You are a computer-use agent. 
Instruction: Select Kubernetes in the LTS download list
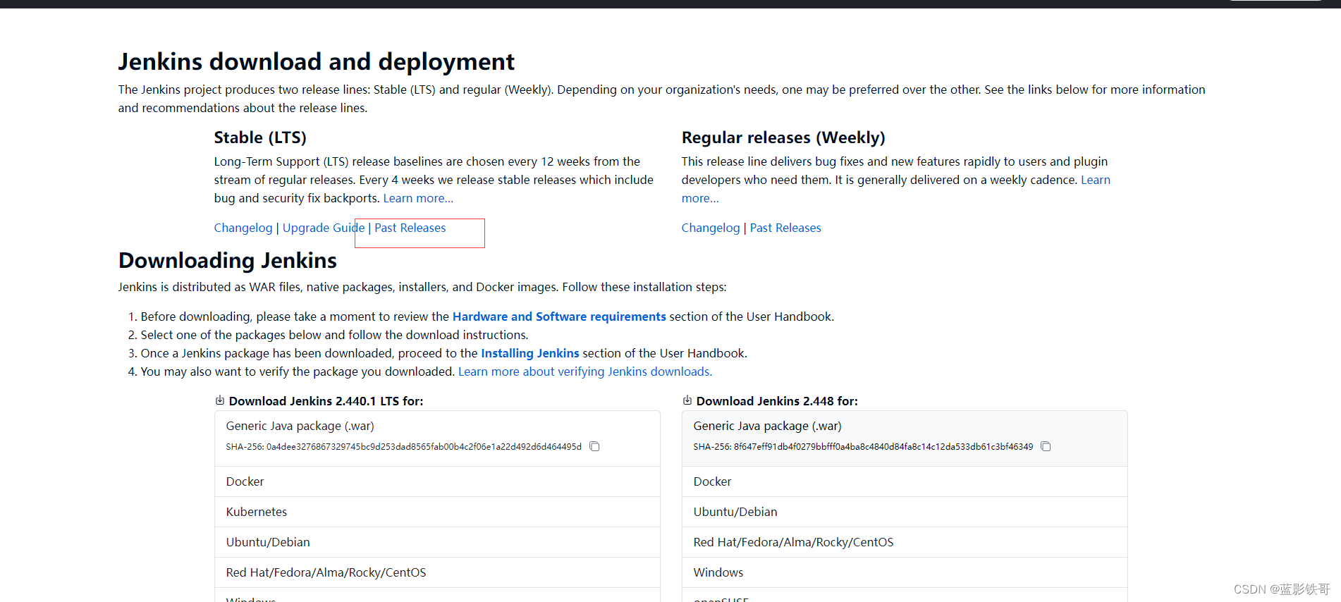[437, 512]
